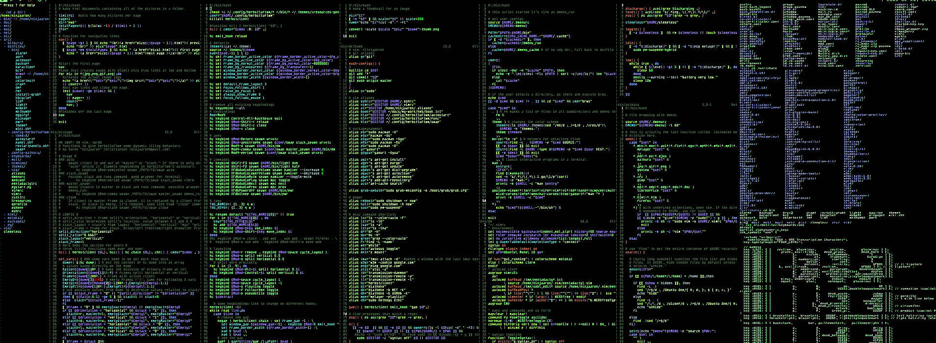Open wiki.sh* in the file tree
This screenshot has width=936, height=343.
click(x=24, y=128)
